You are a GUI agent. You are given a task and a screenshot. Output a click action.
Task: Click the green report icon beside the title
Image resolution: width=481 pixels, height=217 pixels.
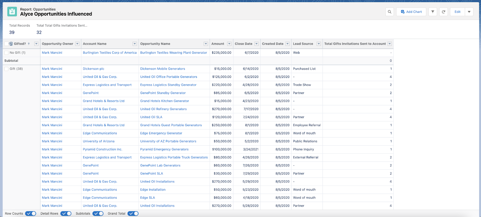point(12,12)
